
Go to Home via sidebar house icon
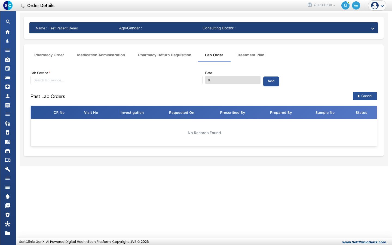coord(8,32)
